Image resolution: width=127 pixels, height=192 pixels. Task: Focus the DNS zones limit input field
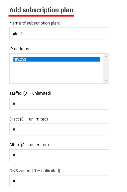59,181
